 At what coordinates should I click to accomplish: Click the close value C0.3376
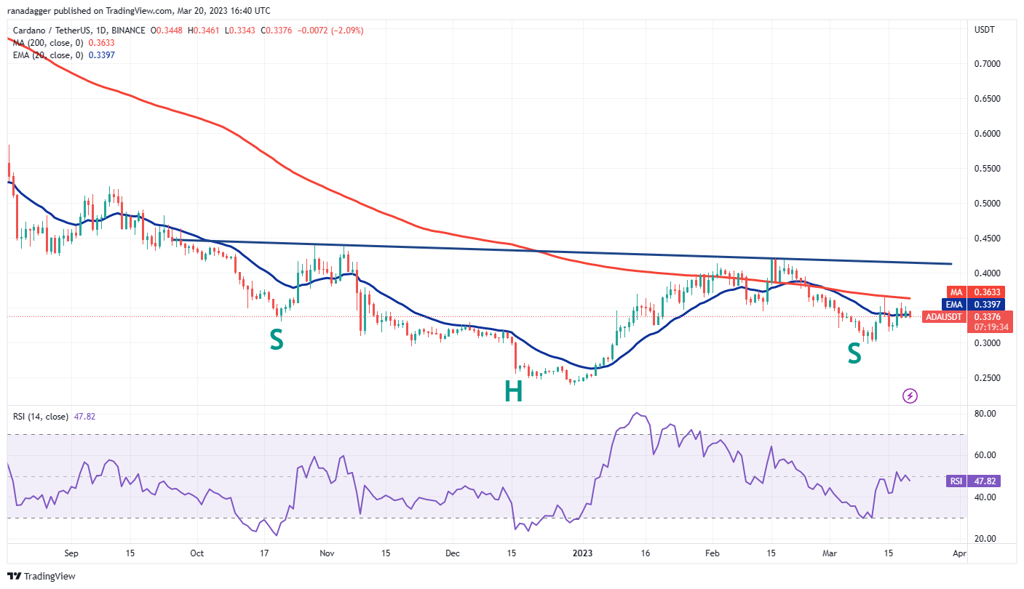pos(278,31)
